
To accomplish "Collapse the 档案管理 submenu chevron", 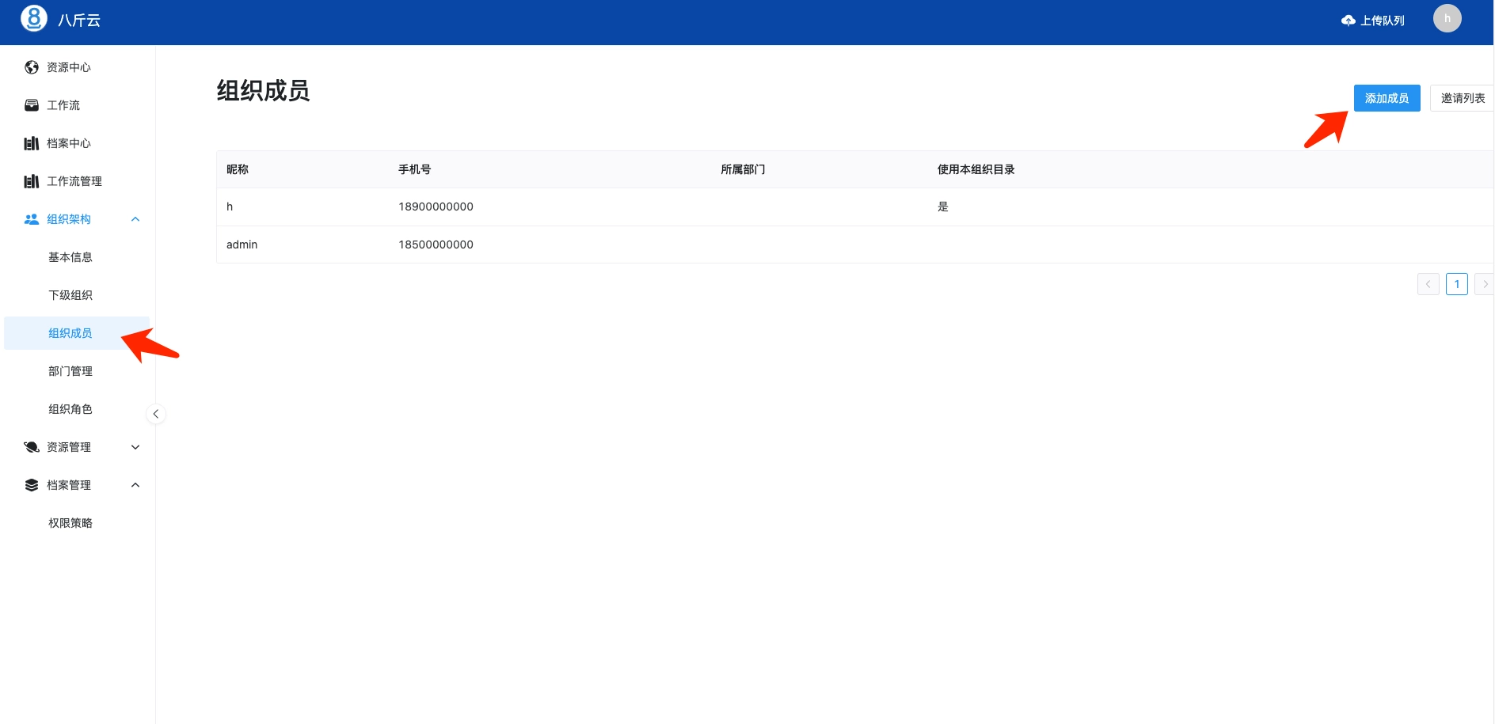I will 135,485.
